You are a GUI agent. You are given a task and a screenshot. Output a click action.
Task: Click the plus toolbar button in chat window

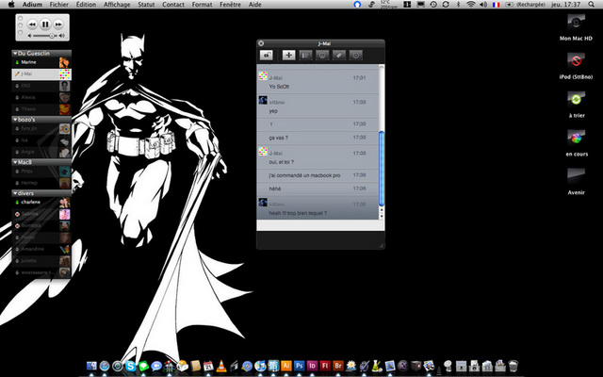click(x=288, y=56)
